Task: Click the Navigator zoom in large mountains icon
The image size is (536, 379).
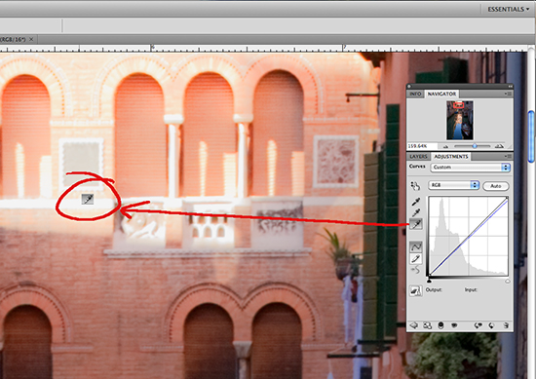Action: [499, 146]
